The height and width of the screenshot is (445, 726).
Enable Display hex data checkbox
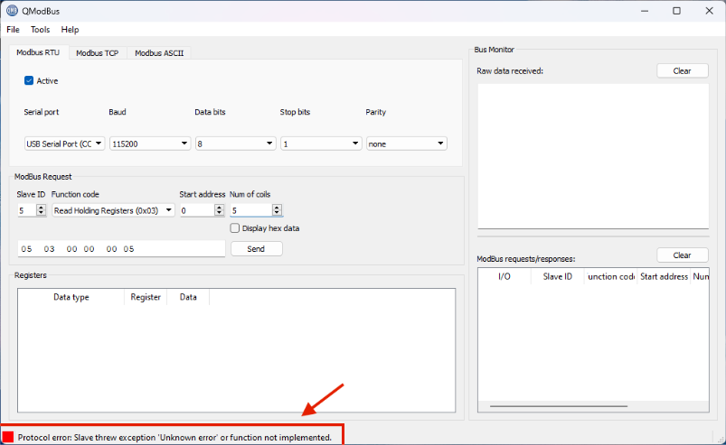235,228
